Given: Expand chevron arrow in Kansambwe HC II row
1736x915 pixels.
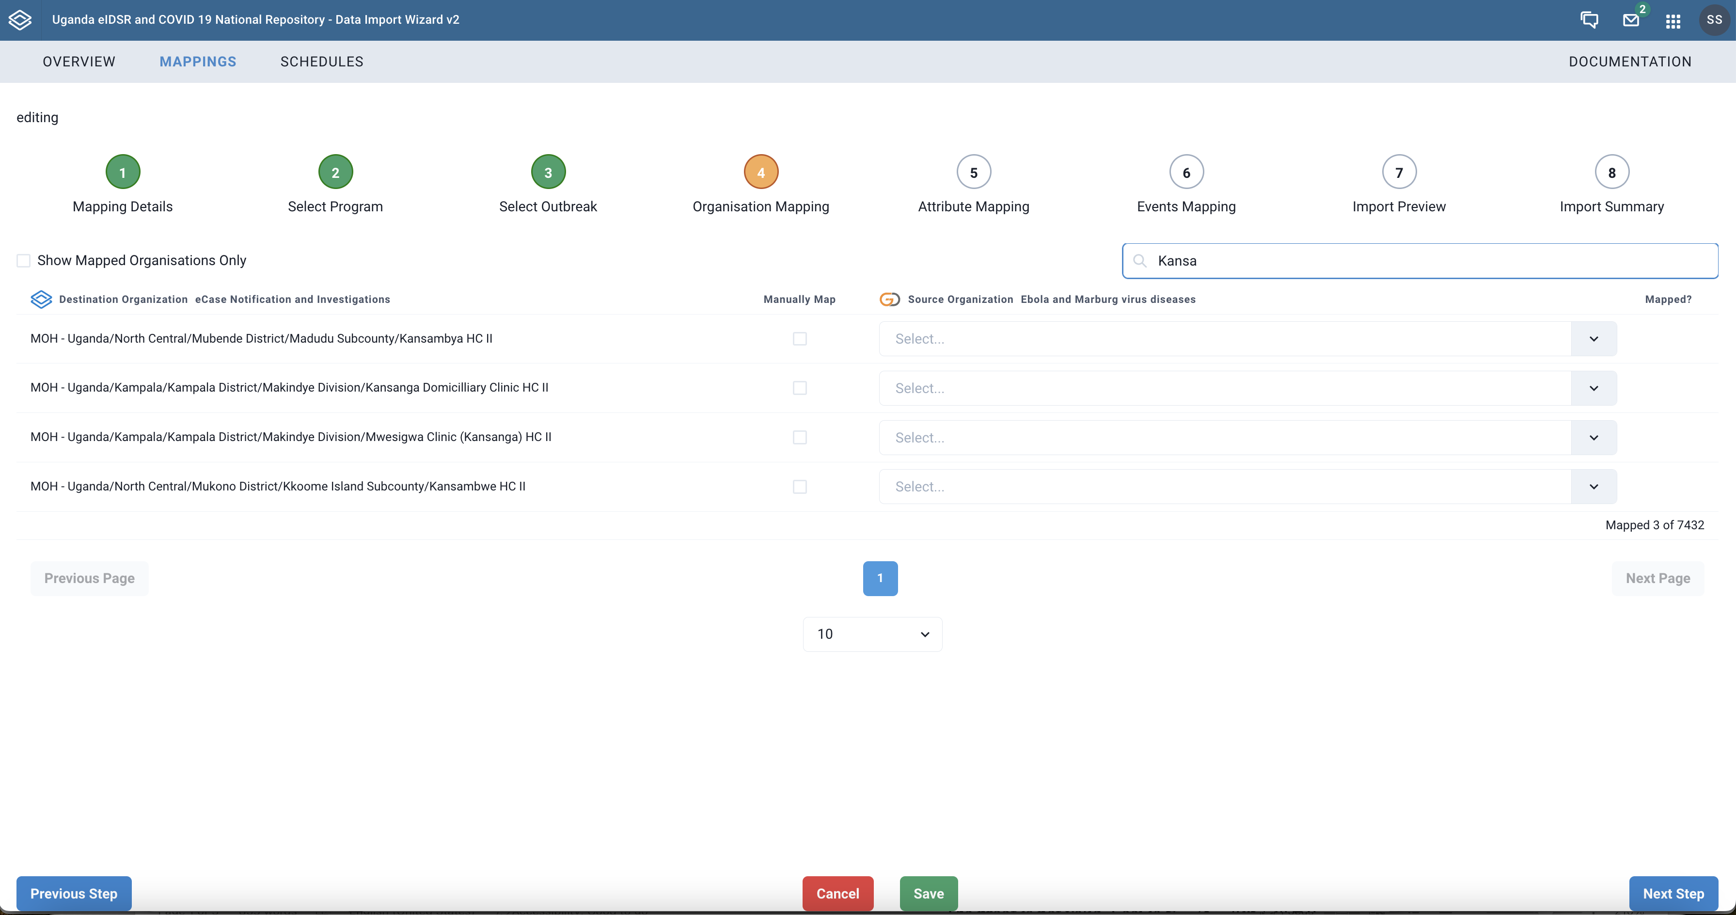Looking at the screenshot, I should [1594, 487].
